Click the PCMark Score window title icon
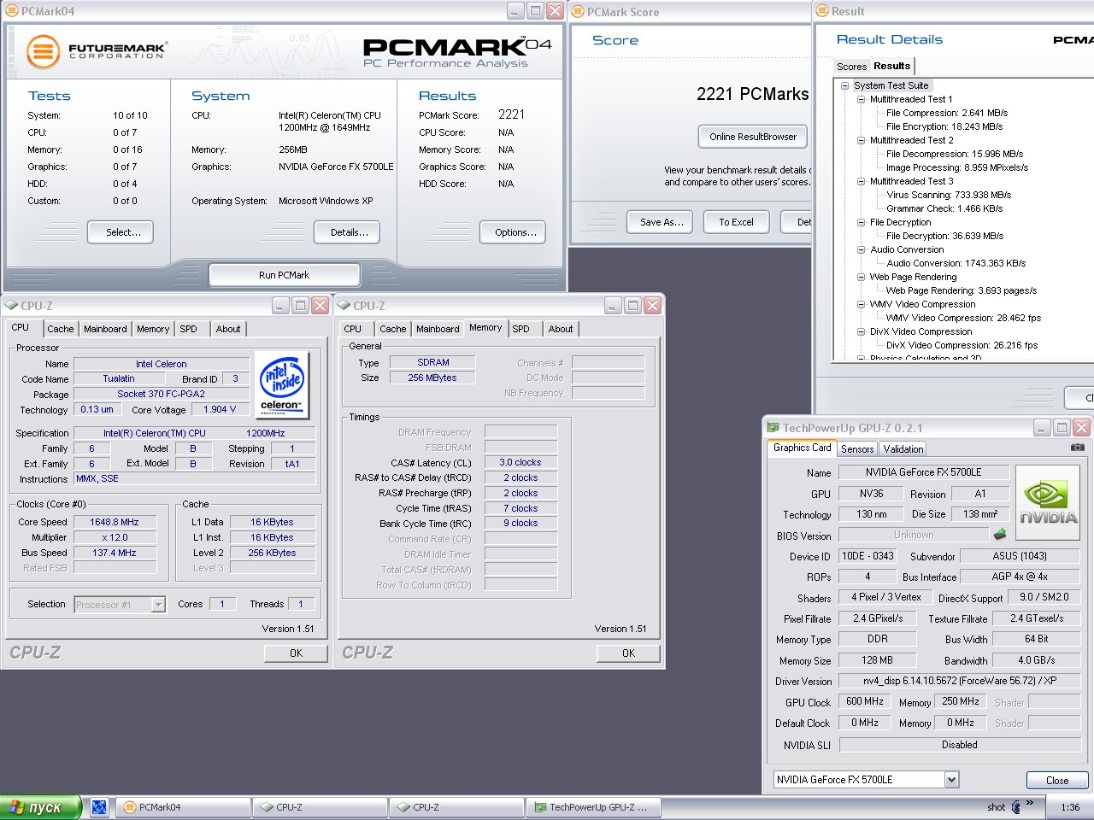Viewport: 1094px width, 820px height. point(578,11)
